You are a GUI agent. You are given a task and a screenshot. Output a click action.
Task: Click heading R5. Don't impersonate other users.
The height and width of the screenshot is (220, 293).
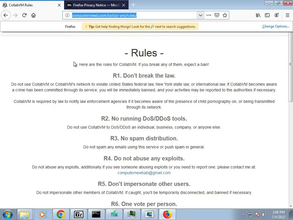tap(144, 184)
